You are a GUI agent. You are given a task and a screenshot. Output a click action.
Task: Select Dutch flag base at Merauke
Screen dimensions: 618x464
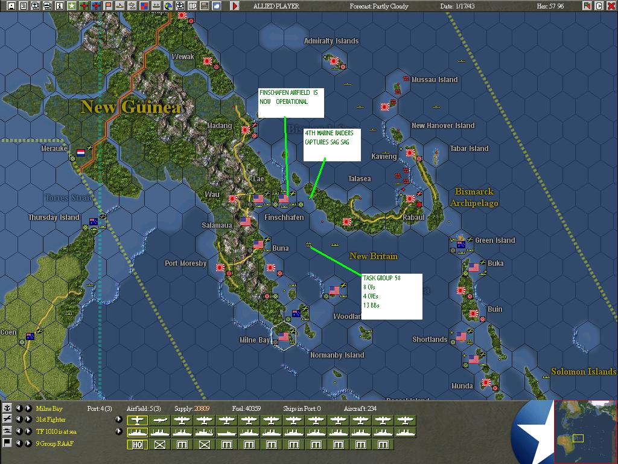click(x=81, y=152)
